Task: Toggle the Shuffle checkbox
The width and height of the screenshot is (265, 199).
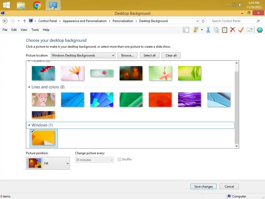Action: [x=119, y=159]
